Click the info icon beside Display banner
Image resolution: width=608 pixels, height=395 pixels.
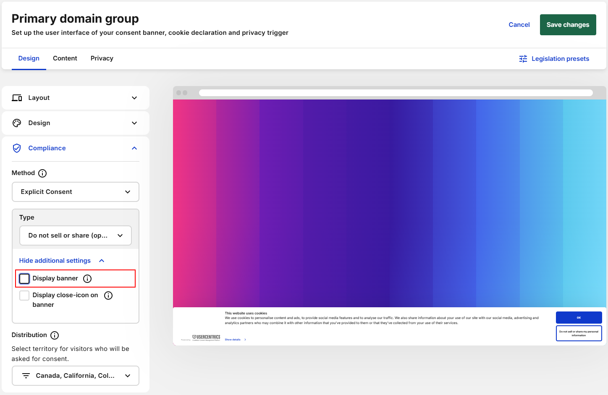pos(87,278)
